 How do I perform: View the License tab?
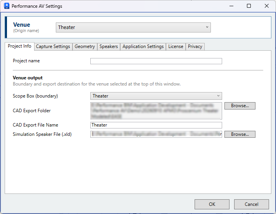click(176, 46)
